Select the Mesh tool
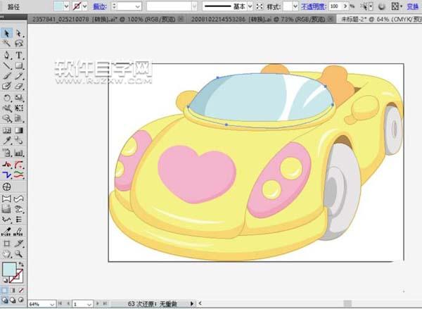Screen dimensions: 422x309 click(6, 130)
